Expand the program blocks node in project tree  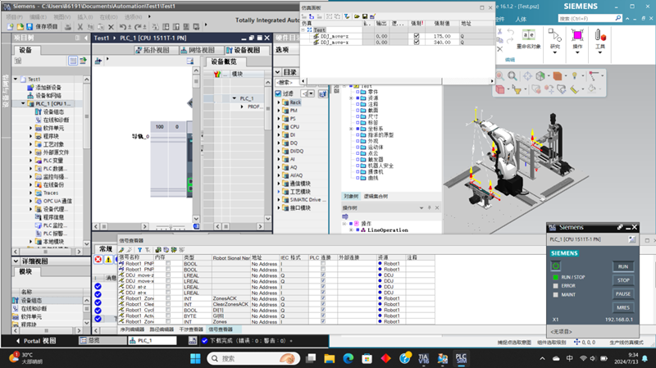[30, 136]
